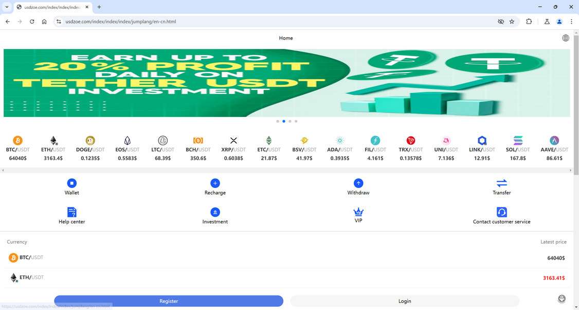Click the browser bookmark star
The image size is (579, 310).
(512, 22)
